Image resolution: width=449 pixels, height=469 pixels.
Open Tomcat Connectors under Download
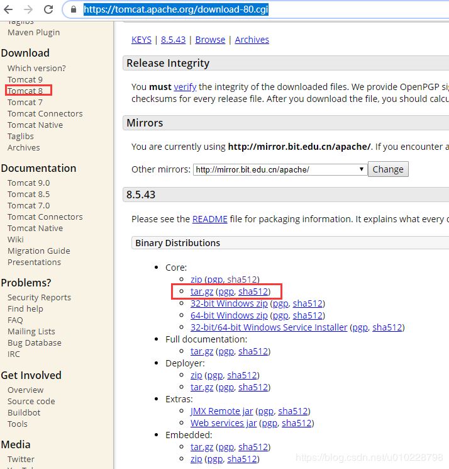coord(45,114)
